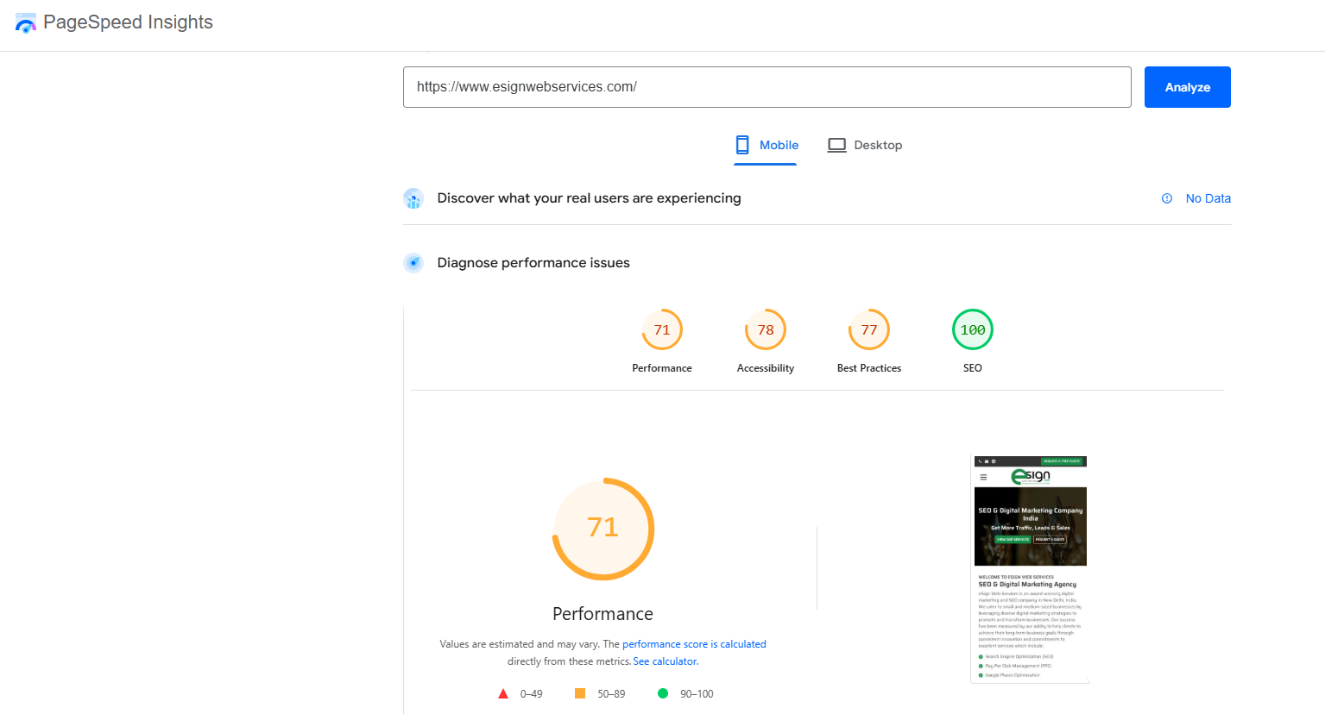Open the performance score is calculated link
Screen dimensions: 1325x714
[x=694, y=643]
